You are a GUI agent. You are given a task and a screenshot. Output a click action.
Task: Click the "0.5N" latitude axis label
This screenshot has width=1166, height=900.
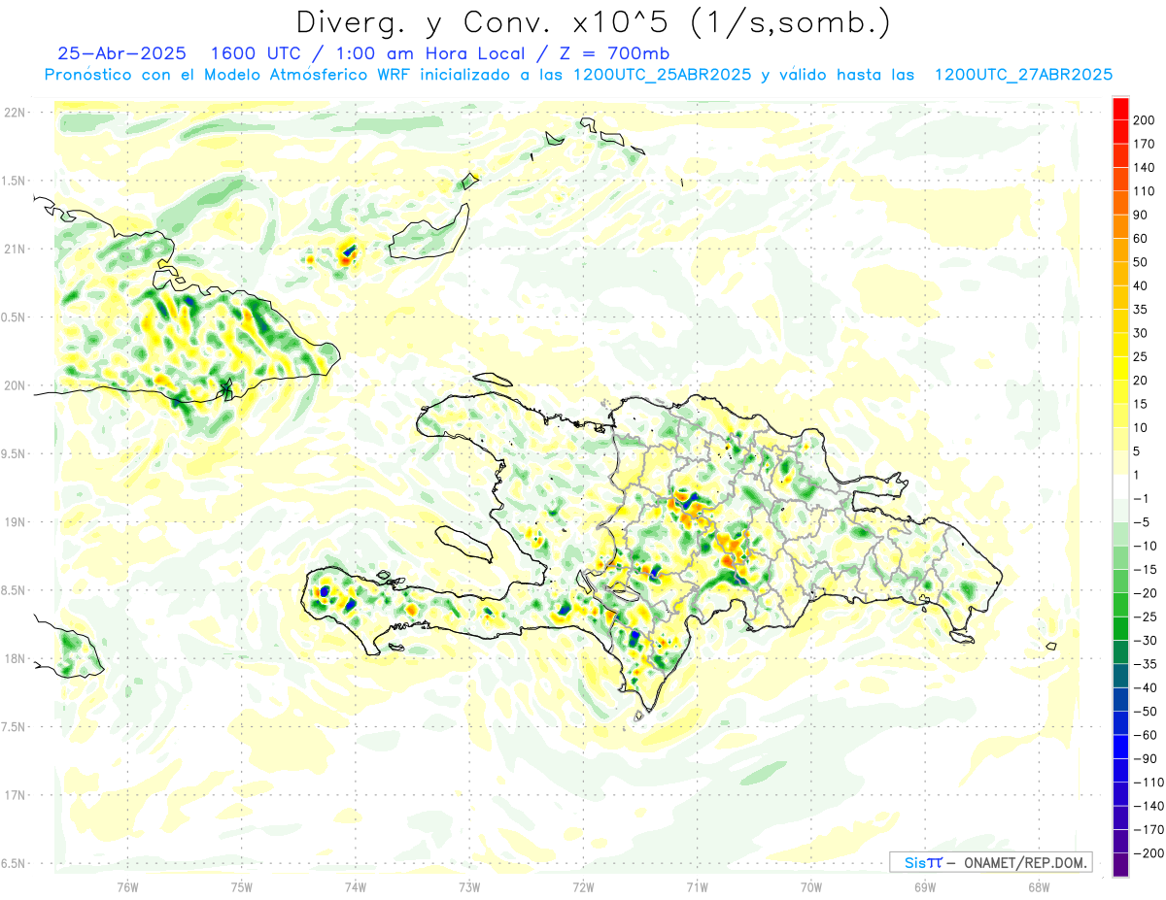[x=15, y=317]
